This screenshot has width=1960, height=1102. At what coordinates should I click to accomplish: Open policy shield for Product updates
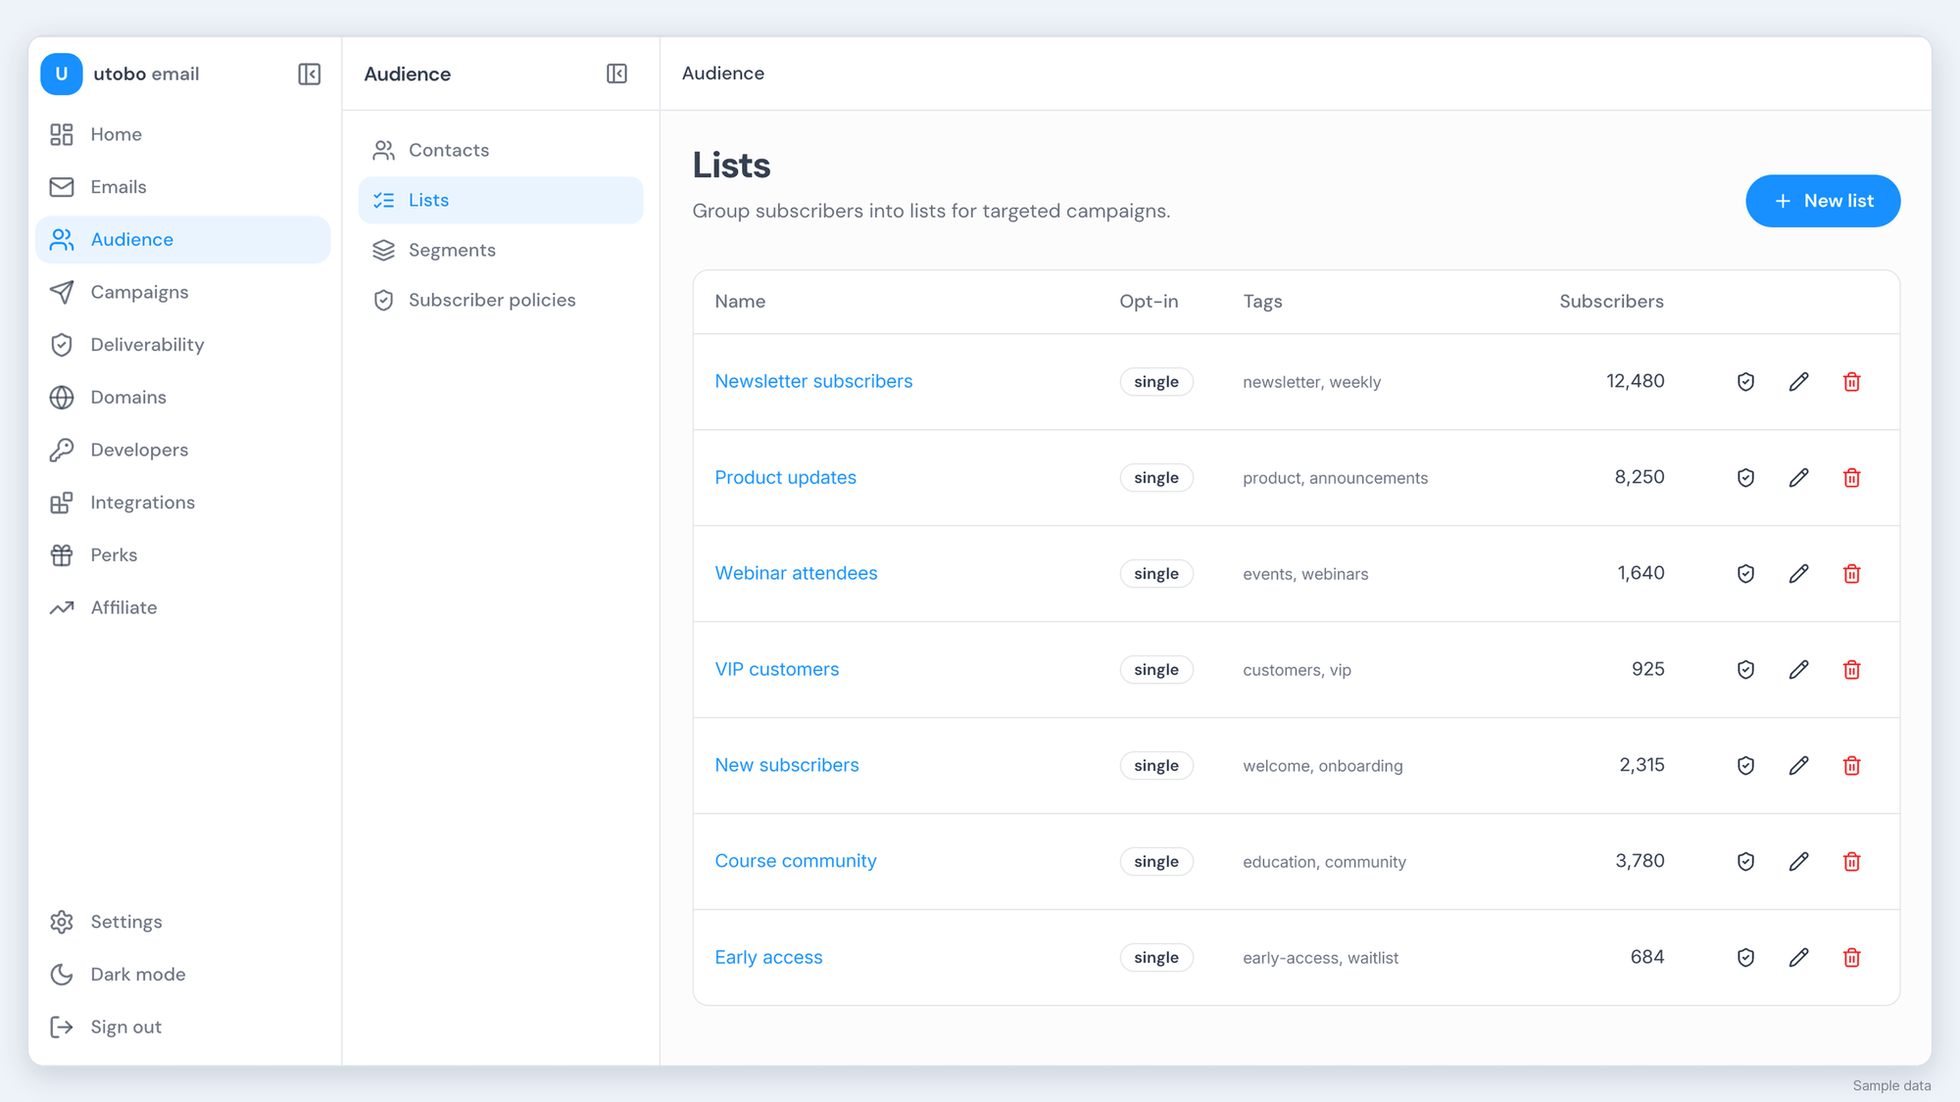pos(1745,478)
